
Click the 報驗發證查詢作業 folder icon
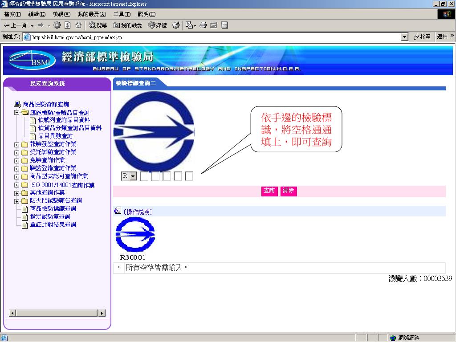pyautogui.click(x=25, y=144)
